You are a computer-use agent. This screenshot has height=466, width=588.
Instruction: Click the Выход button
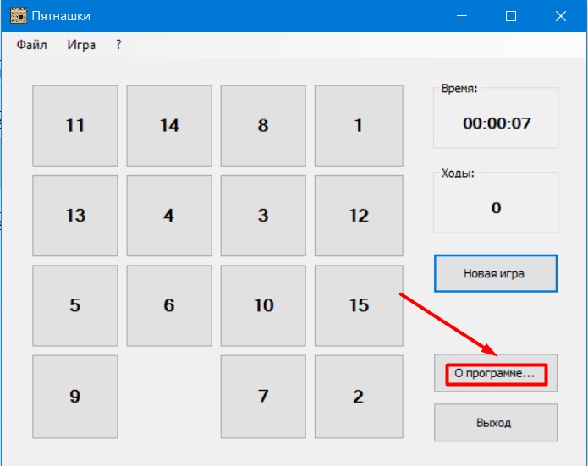(x=495, y=422)
